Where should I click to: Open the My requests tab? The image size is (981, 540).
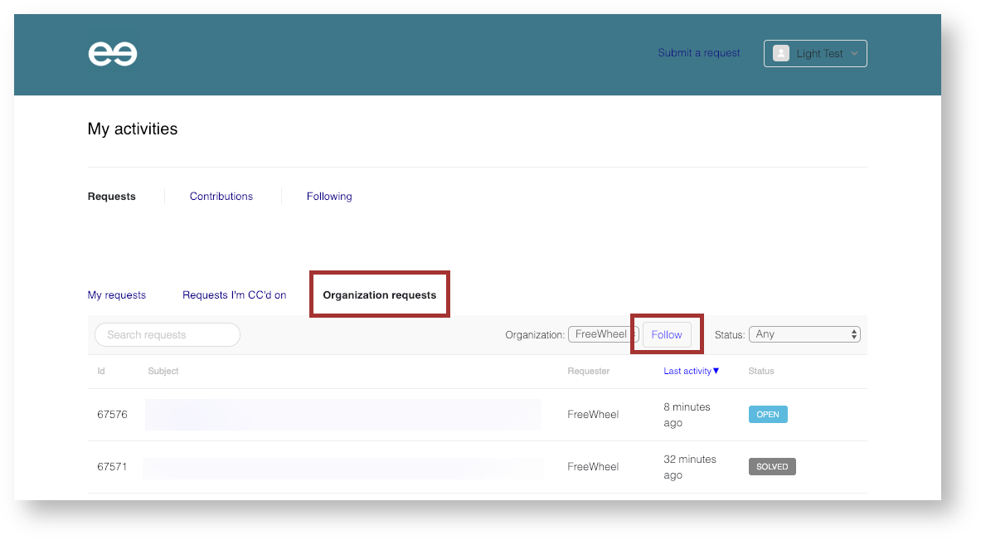pyautogui.click(x=117, y=295)
